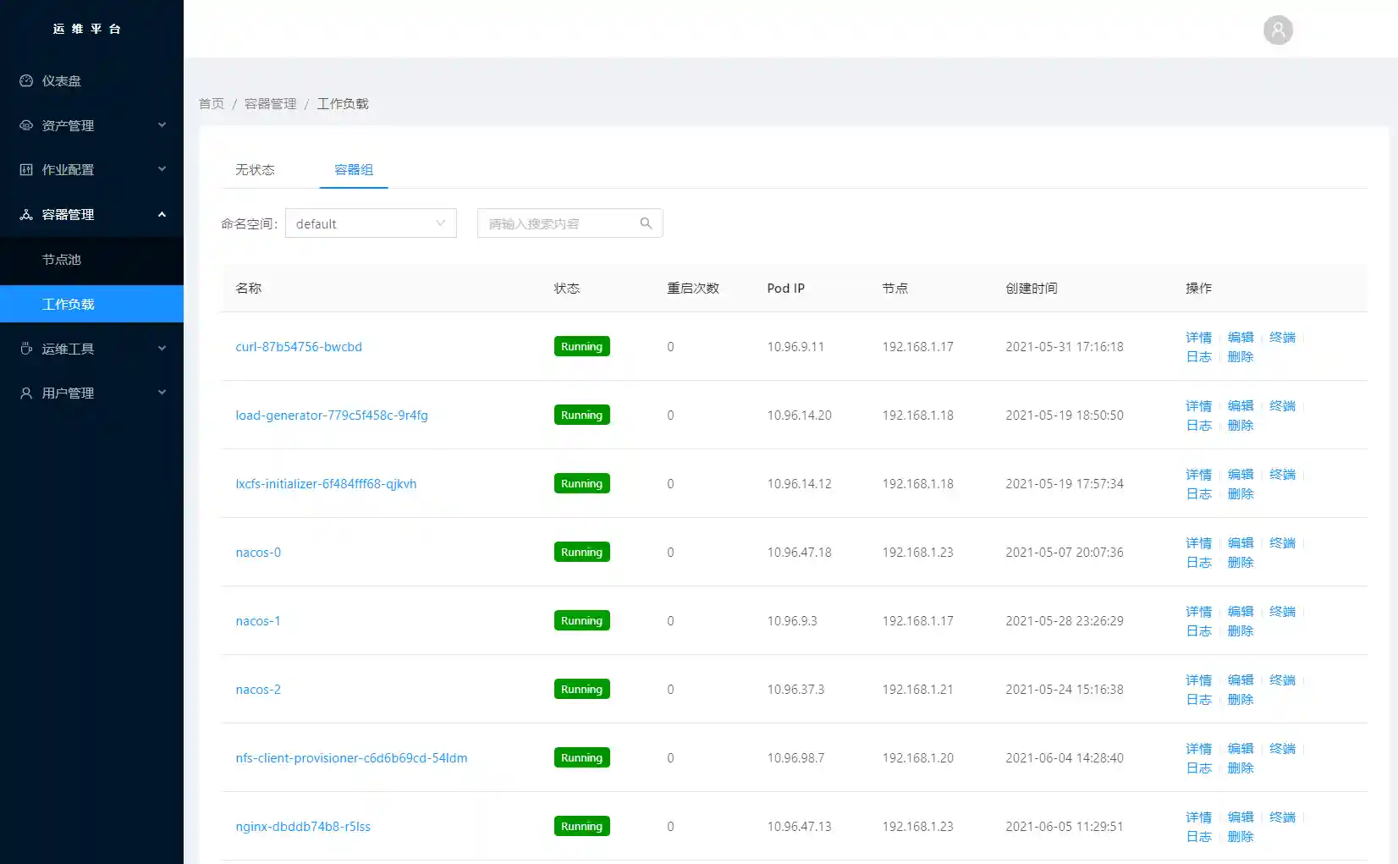Screen dimensions: 1398x864
Task: Switch to the 无状态 tab
Action: [255, 170]
